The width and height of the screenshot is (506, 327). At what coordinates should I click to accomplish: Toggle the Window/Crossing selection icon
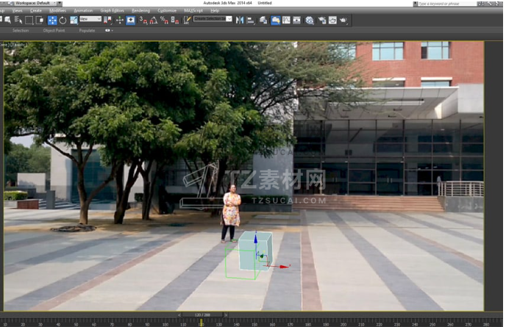[x=40, y=21]
